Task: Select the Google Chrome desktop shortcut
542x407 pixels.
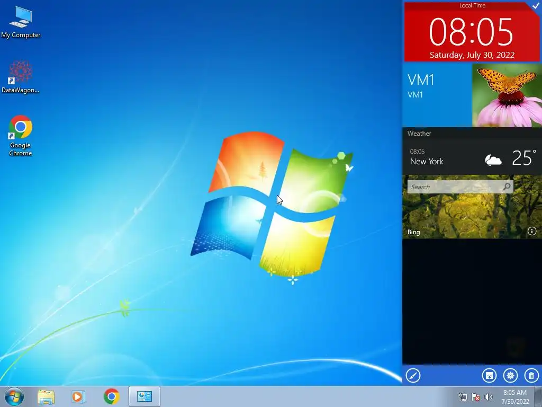Action: click(21, 135)
